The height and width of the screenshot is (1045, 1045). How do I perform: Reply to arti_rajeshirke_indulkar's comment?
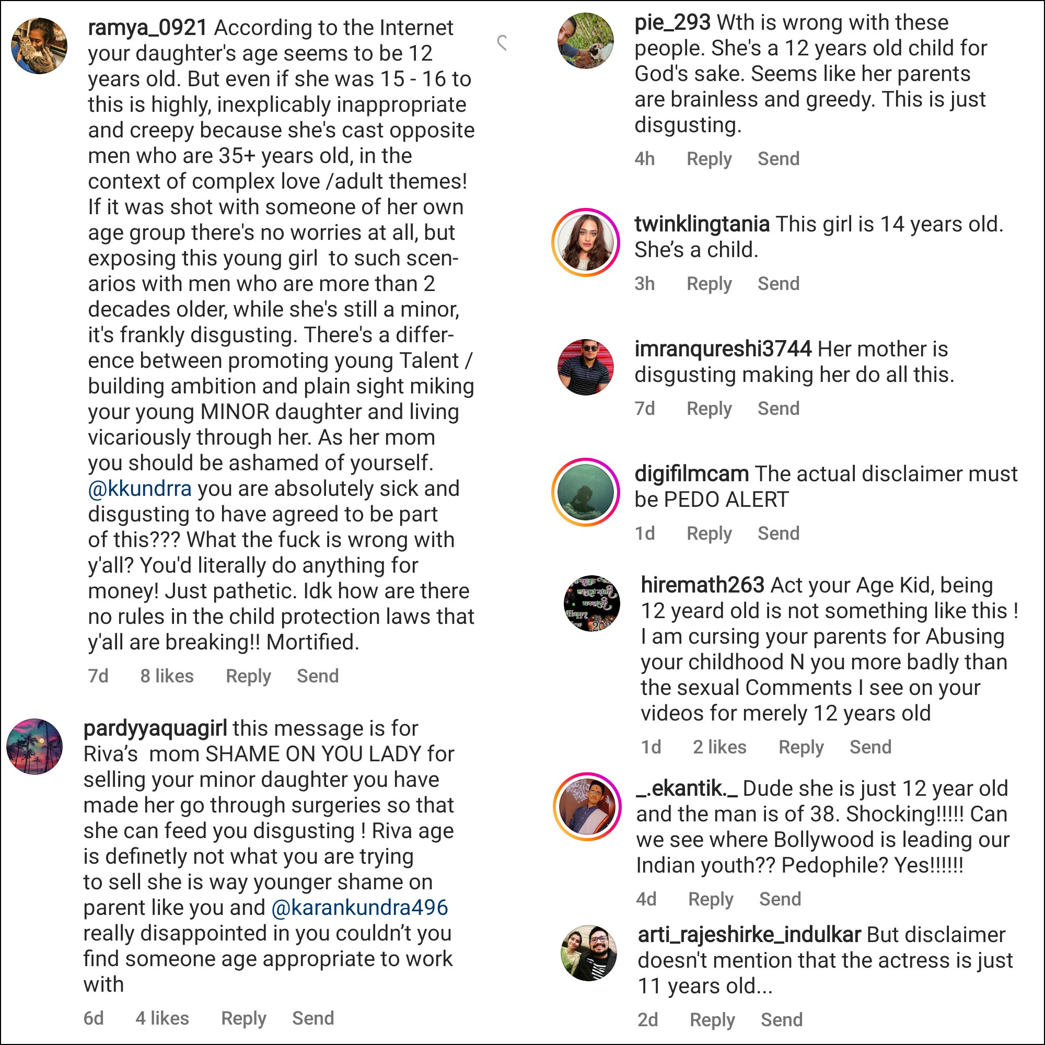click(x=712, y=1019)
